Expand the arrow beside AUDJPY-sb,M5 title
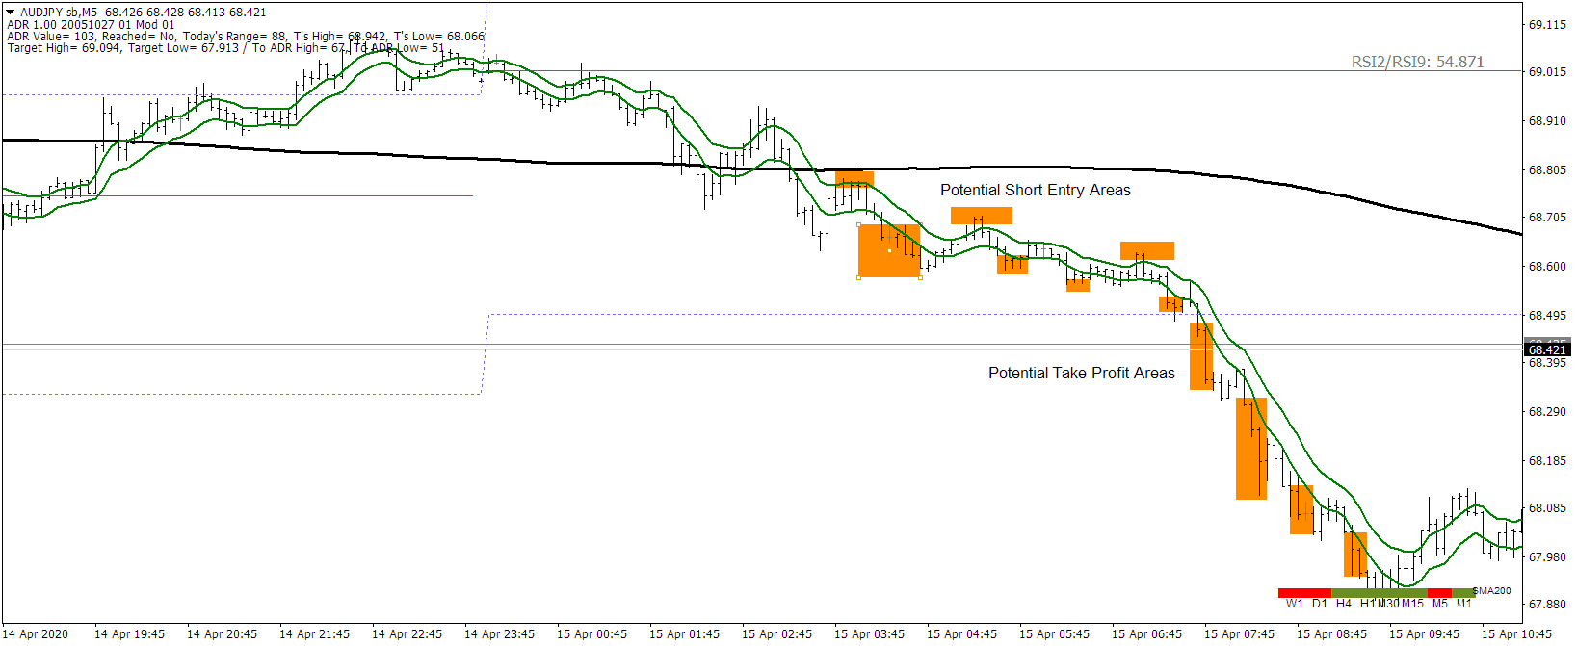The width and height of the screenshot is (1577, 646). 11,13
